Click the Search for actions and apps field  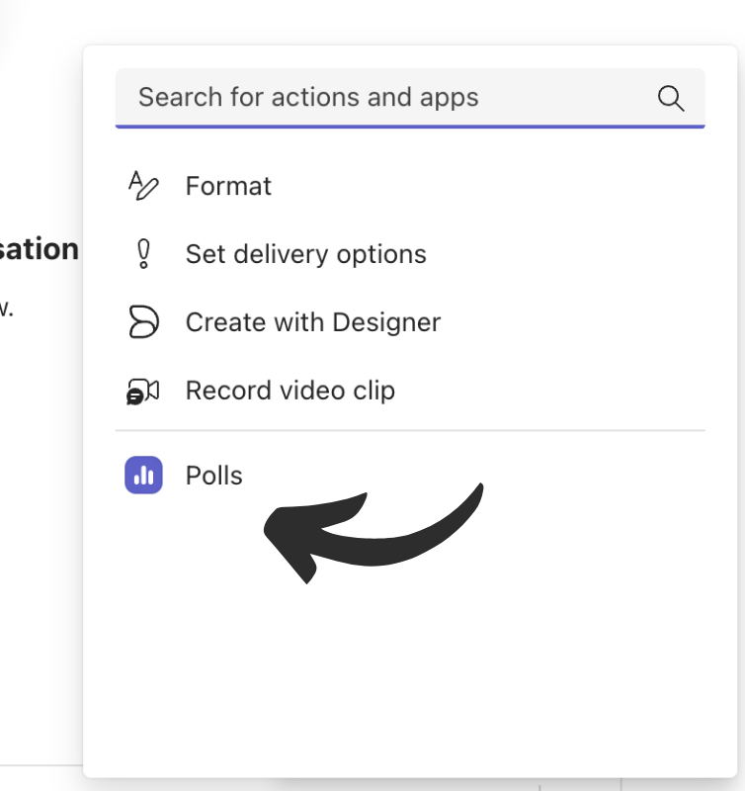[395, 98]
